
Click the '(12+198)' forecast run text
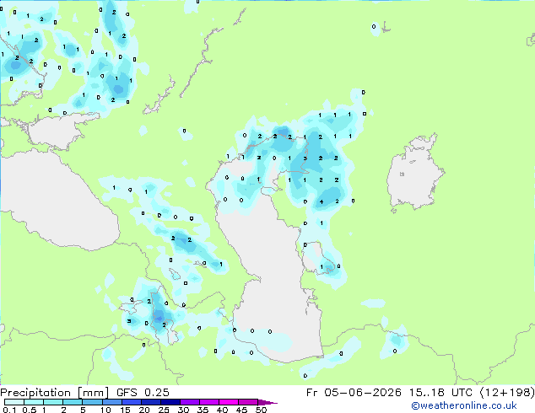pos(507,393)
